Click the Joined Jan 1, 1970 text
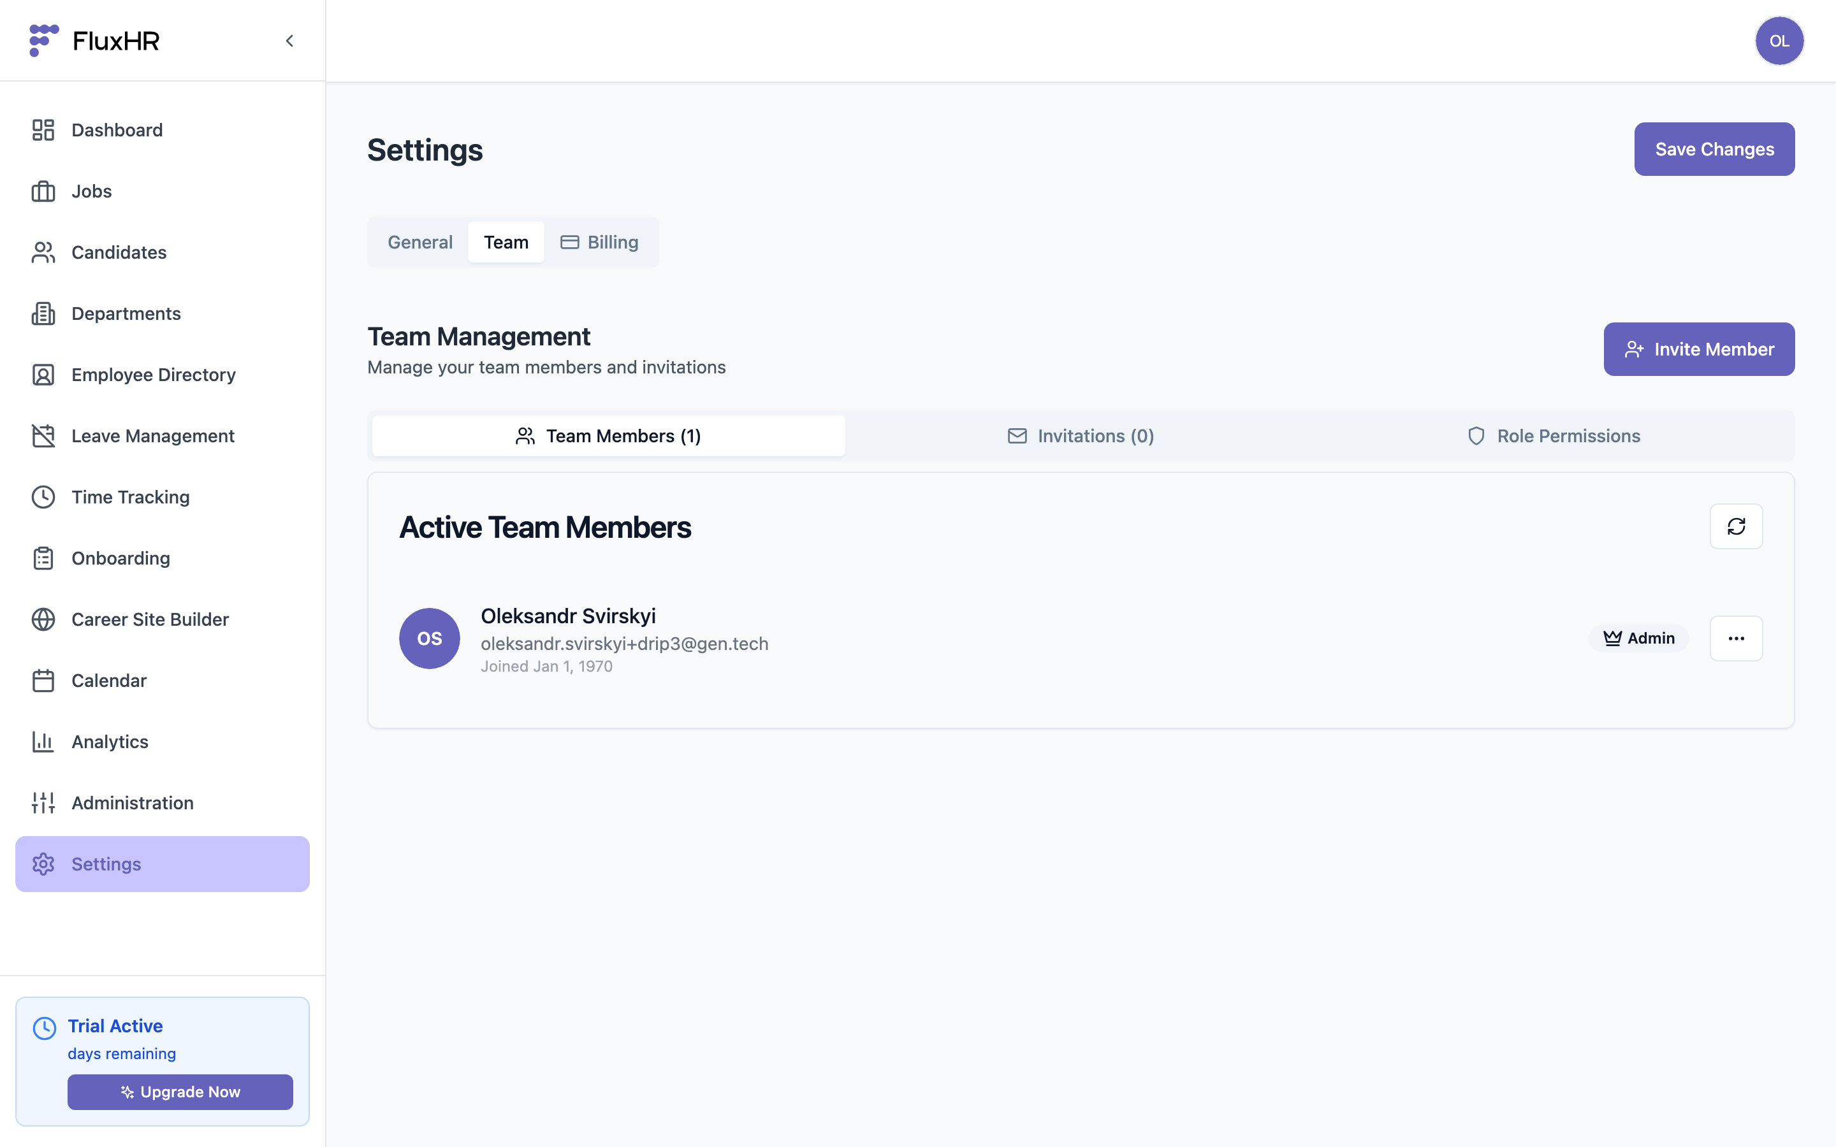 pyautogui.click(x=546, y=666)
